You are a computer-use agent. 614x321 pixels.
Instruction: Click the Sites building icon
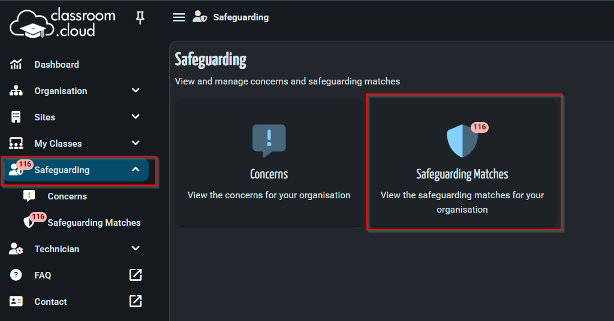pyautogui.click(x=16, y=117)
